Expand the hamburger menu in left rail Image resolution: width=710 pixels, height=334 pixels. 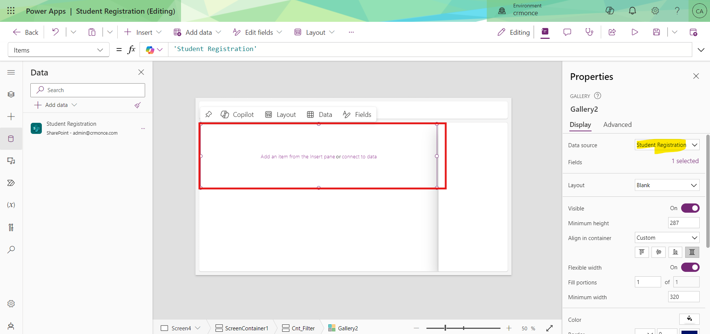pos(11,72)
